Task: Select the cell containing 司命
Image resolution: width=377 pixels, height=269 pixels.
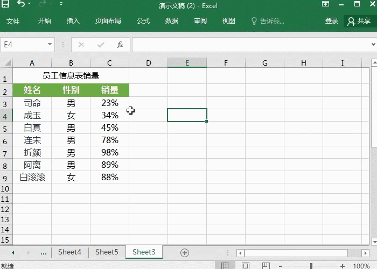Action: 32,103
